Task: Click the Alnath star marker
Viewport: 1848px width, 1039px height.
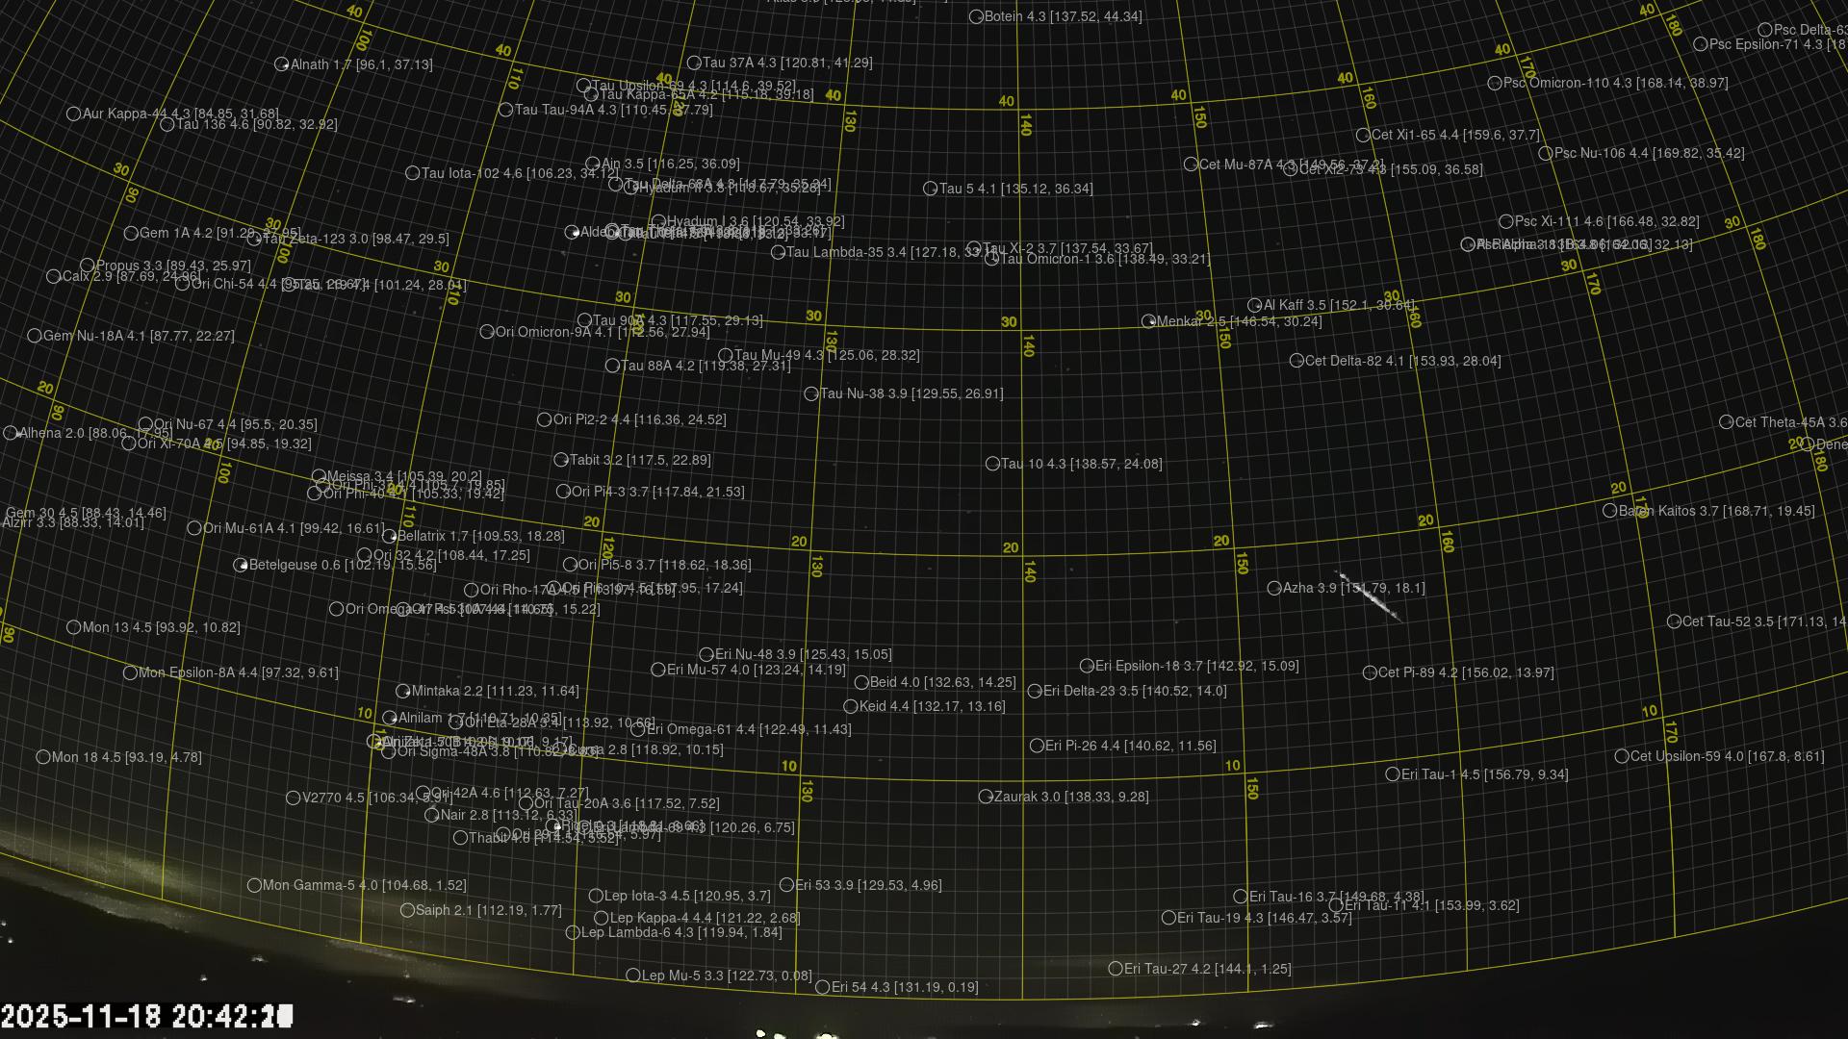Action: (x=282, y=64)
